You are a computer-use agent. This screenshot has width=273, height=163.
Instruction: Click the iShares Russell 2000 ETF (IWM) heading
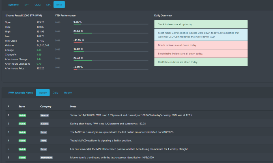click(x=24, y=16)
